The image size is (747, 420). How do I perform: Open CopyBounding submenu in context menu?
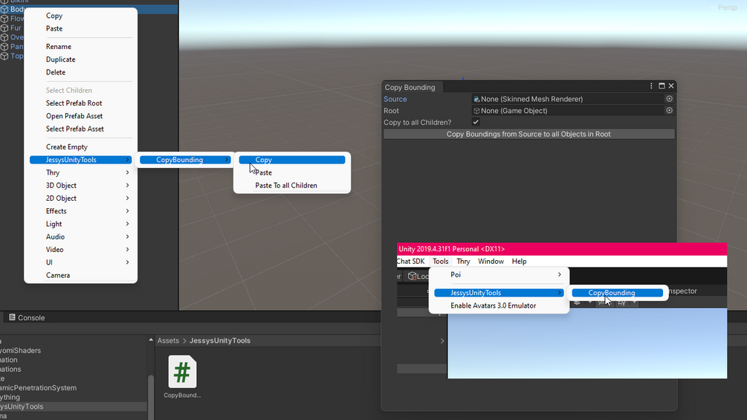[x=185, y=160]
